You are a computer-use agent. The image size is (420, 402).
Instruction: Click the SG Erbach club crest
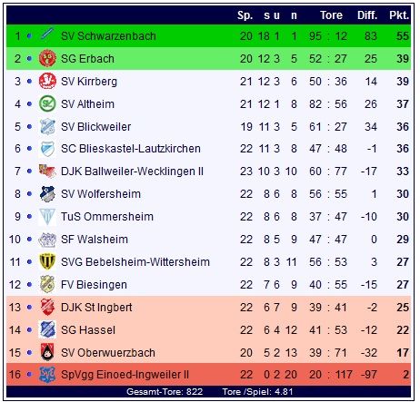(x=47, y=58)
